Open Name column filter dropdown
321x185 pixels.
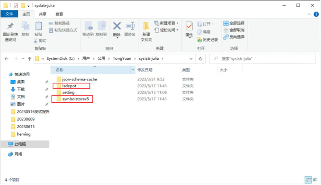(x=132, y=70)
